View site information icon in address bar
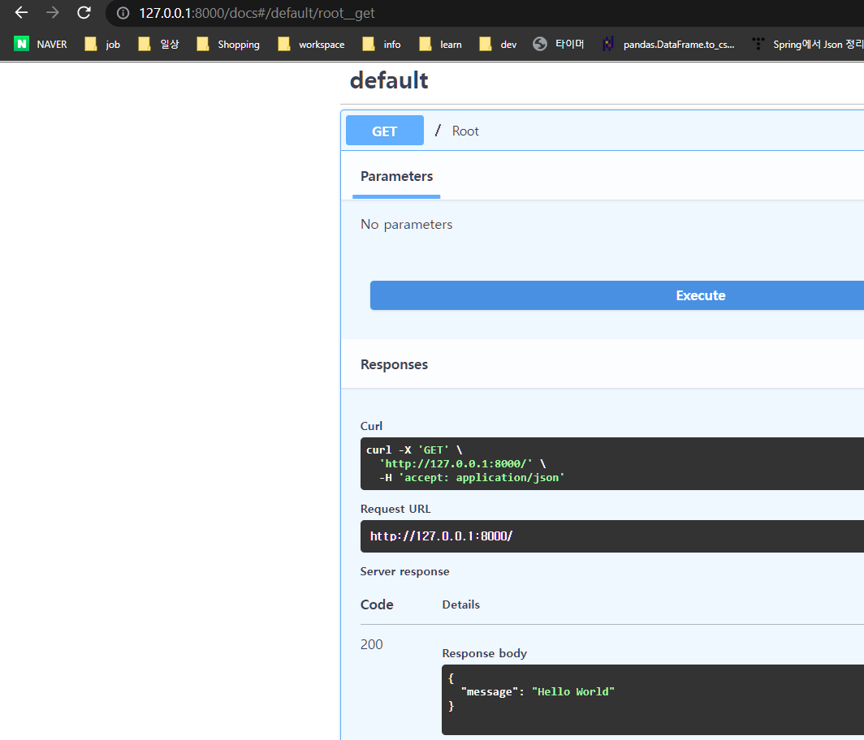Screen dimensions: 864x740 123,13
